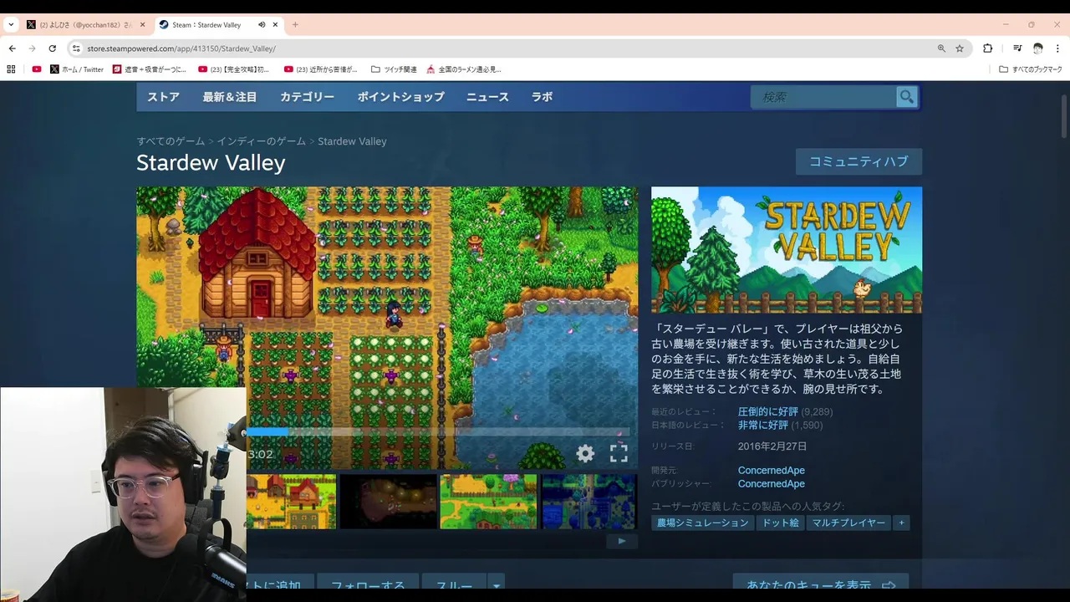Click the Stardew Valley breadcrumb link
This screenshot has height=602, width=1070.
tap(352, 141)
